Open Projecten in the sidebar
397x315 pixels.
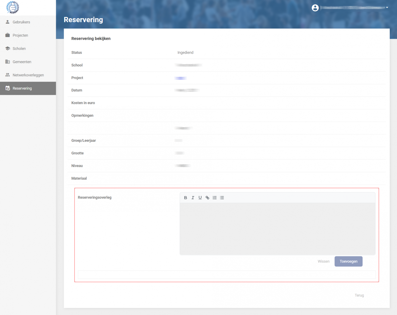coord(28,35)
